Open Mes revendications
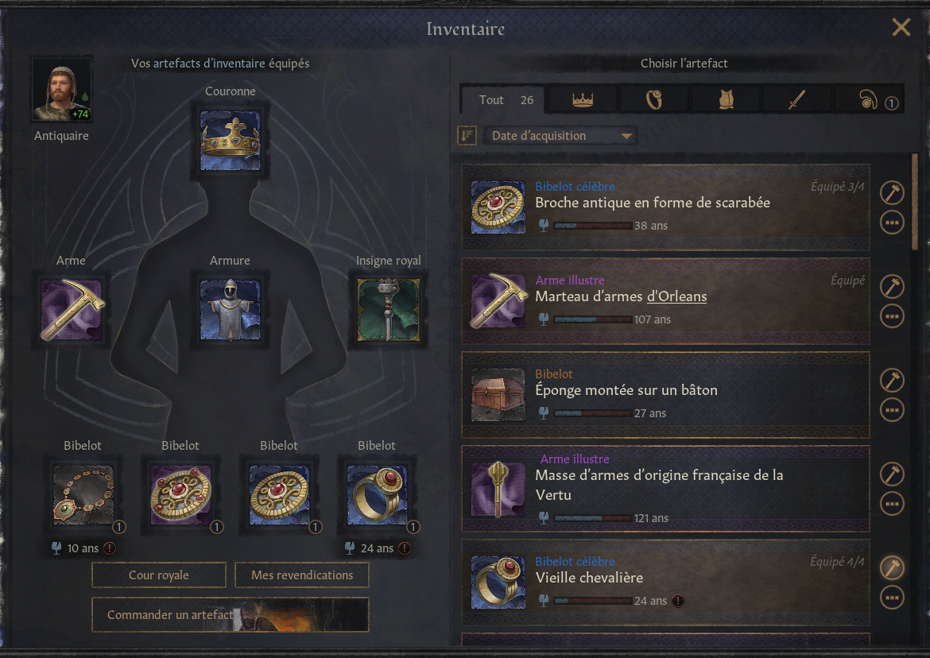 tap(302, 575)
